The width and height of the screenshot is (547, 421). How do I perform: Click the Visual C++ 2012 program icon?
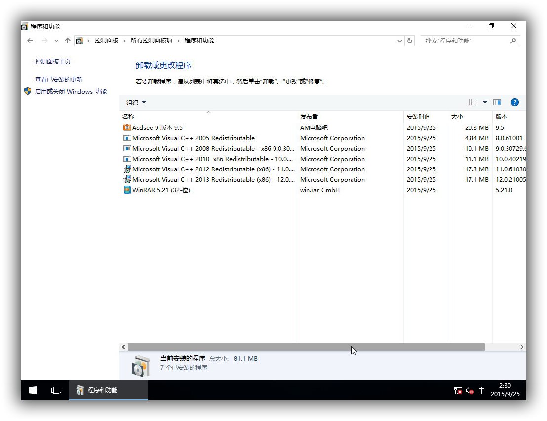point(127,169)
